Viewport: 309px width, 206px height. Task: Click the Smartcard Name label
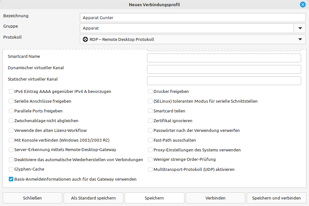pos(24,57)
